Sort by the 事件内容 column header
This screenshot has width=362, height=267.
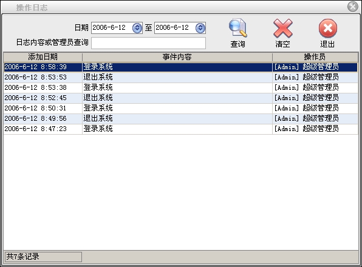click(x=177, y=57)
